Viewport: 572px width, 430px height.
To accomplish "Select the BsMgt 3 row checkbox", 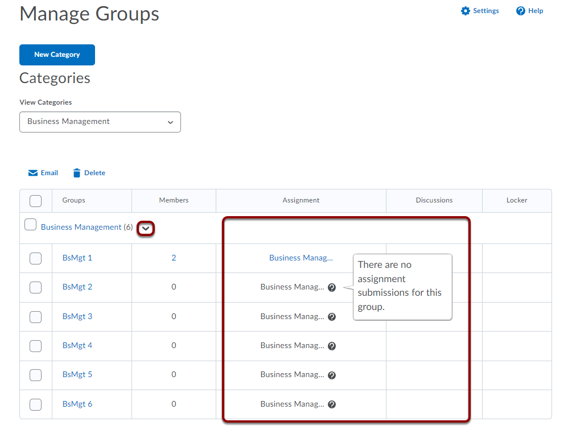I will pyautogui.click(x=35, y=317).
